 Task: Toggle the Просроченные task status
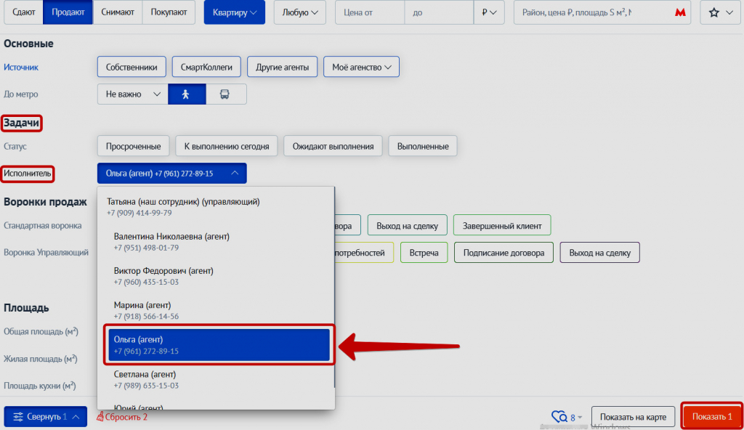[x=134, y=146]
